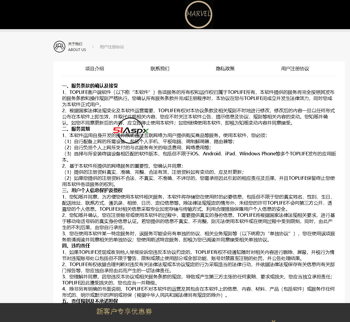Image resolution: width=350 pixels, height=322 pixels.
Task: Click the breadcrumb chevron arrow
Action: pos(93,47)
